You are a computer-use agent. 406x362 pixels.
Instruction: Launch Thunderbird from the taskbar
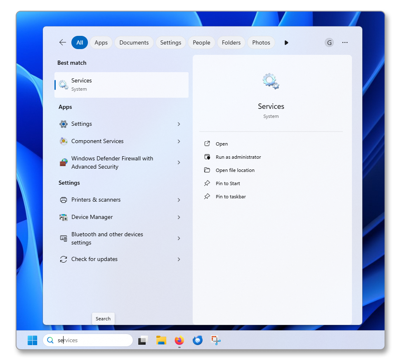(198, 340)
